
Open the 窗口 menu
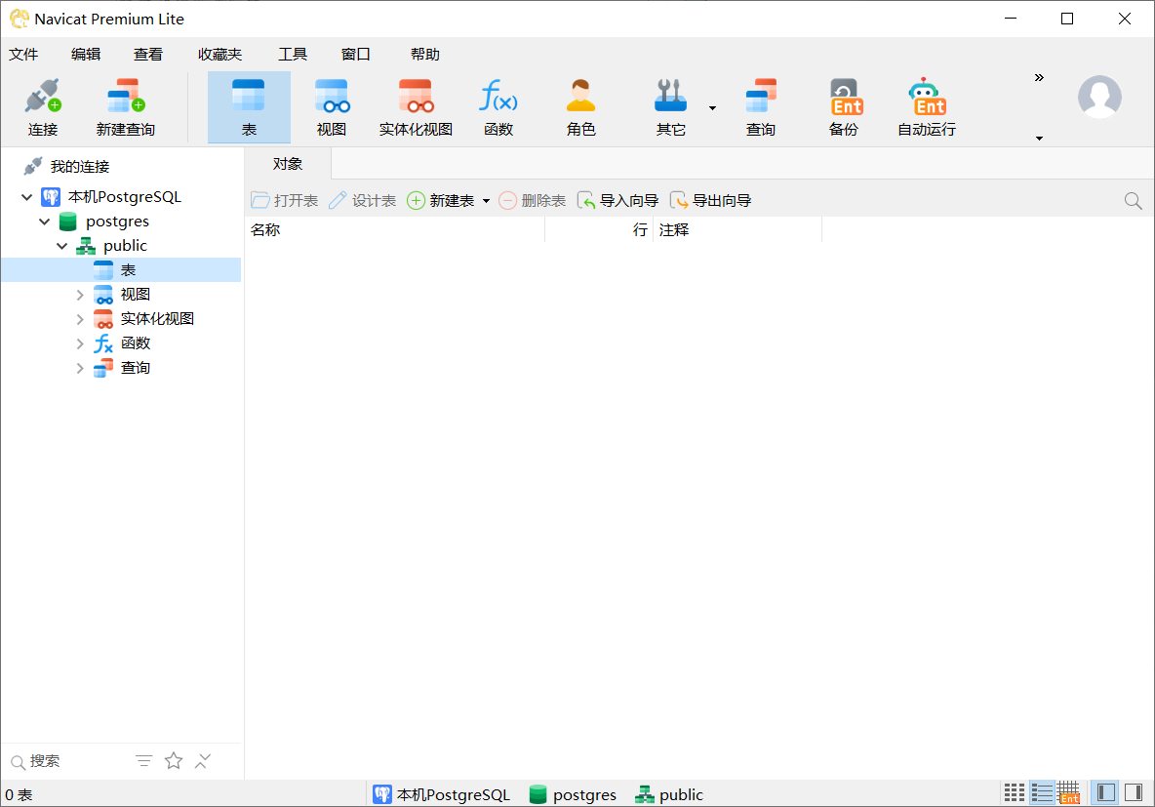[355, 54]
